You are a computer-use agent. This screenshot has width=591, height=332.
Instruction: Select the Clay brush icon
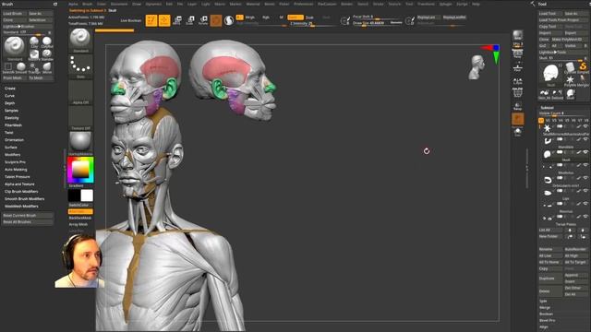(34, 41)
